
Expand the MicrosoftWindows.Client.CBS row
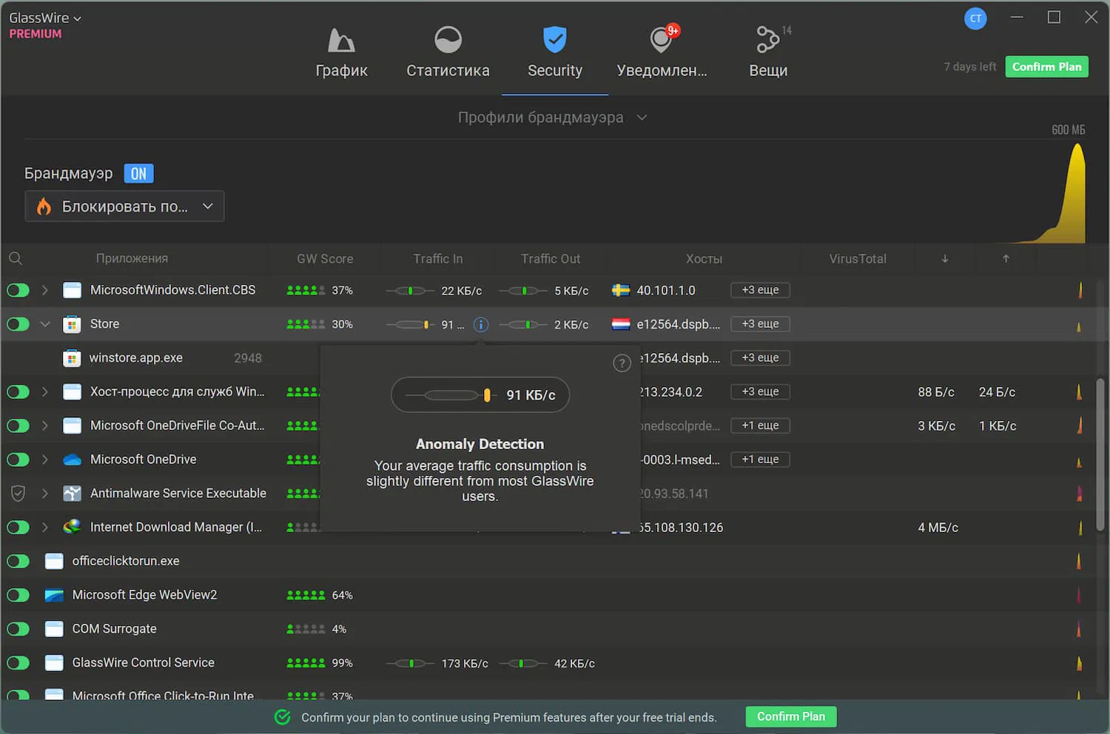coord(45,290)
